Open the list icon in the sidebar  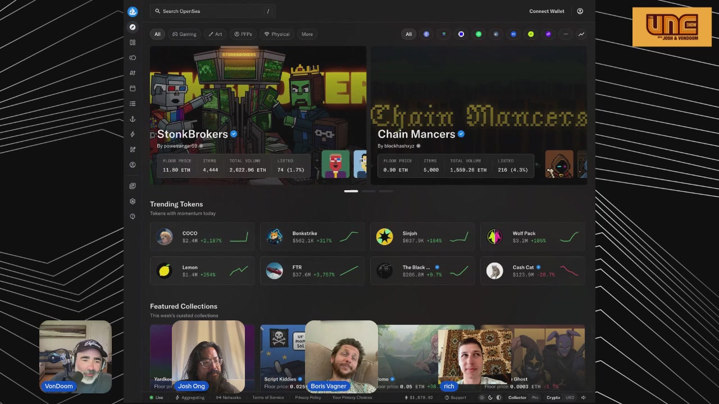(133, 104)
